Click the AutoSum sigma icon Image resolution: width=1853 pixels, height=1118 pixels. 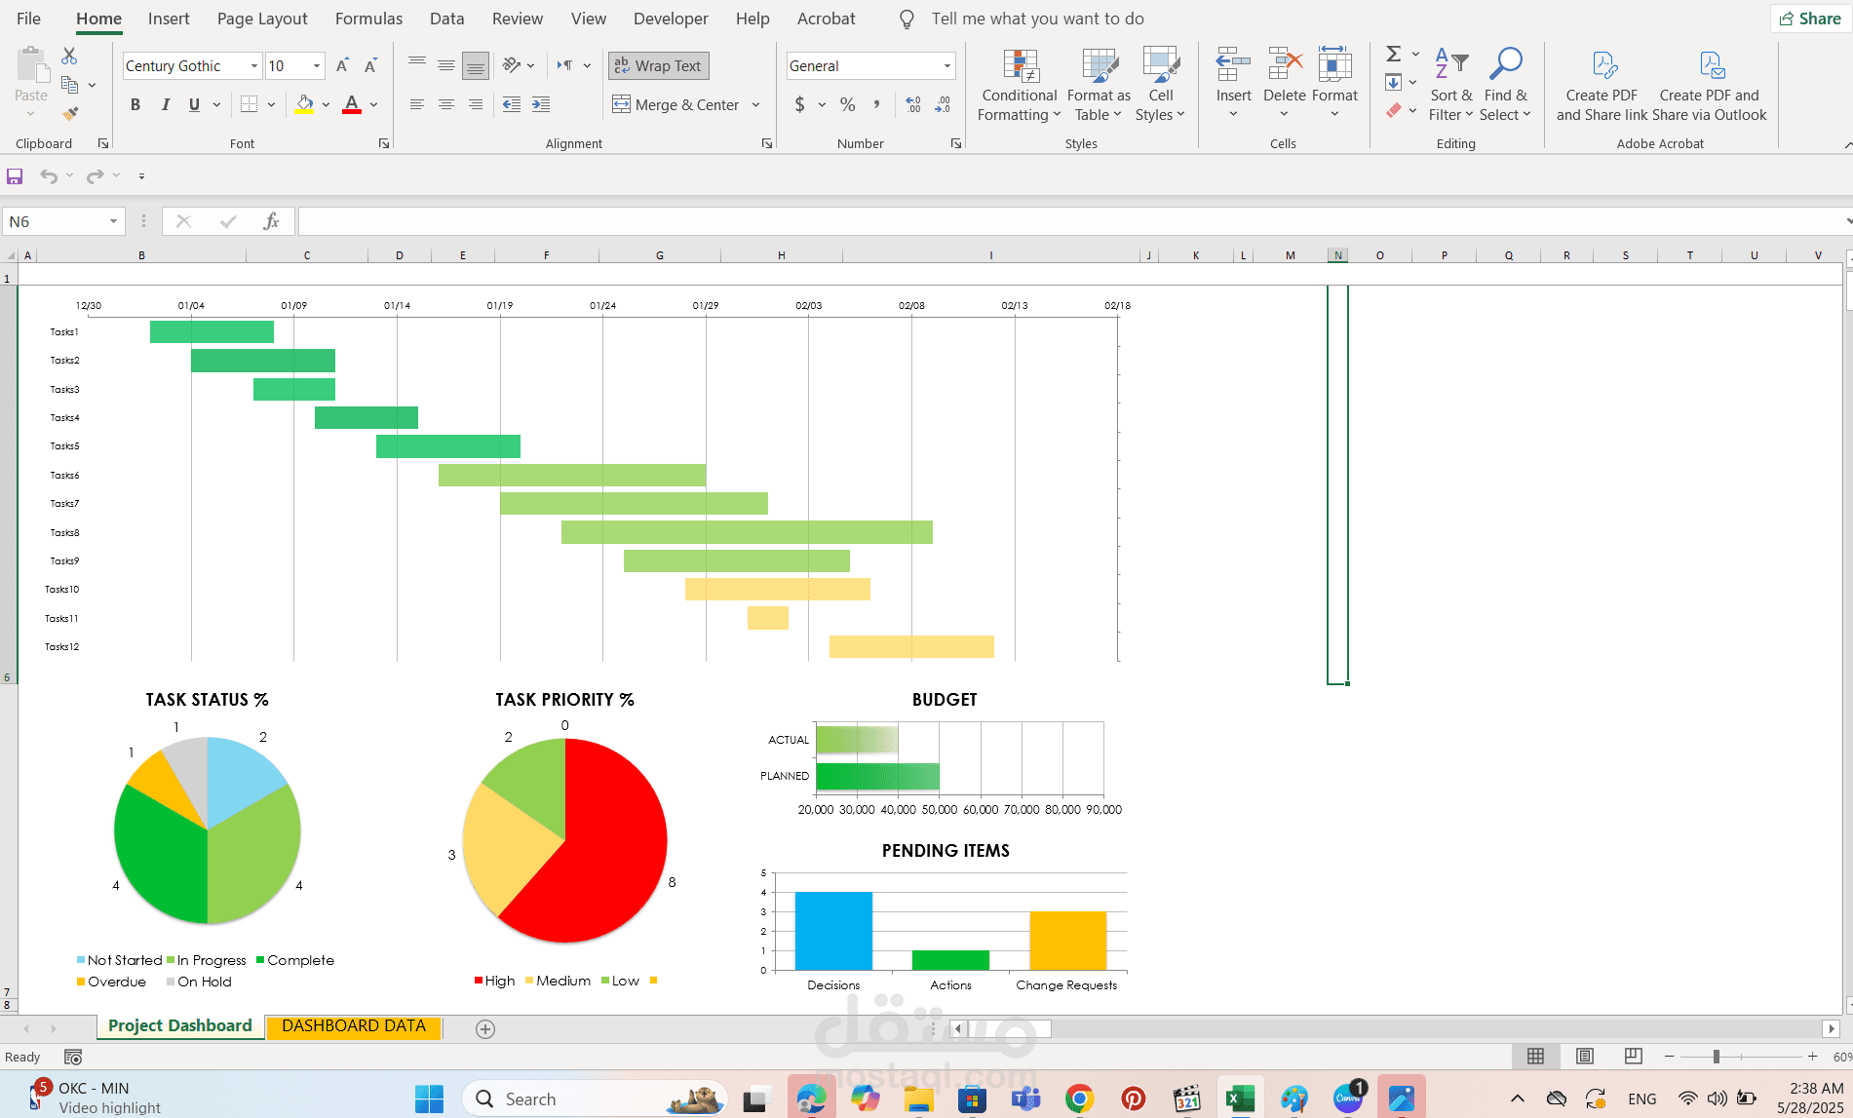(x=1394, y=54)
